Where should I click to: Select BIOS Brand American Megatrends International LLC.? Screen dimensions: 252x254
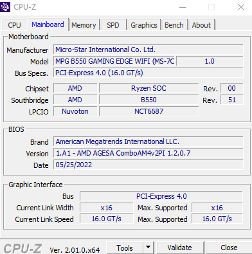coord(148,141)
